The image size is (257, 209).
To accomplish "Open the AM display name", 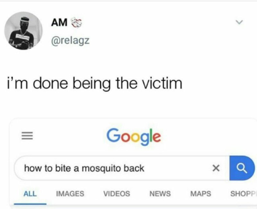I will (59, 22).
